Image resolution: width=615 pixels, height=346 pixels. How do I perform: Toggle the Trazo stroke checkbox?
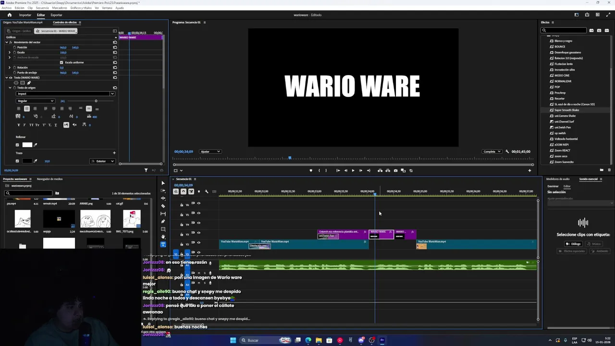tap(17, 161)
